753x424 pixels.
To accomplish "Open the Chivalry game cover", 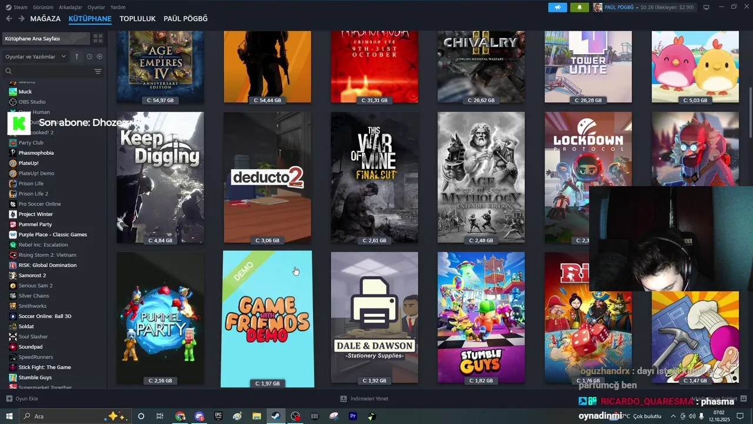I will pyautogui.click(x=481, y=67).
